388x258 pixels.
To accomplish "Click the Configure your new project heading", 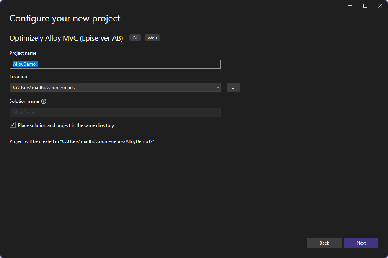I will [x=65, y=18].
